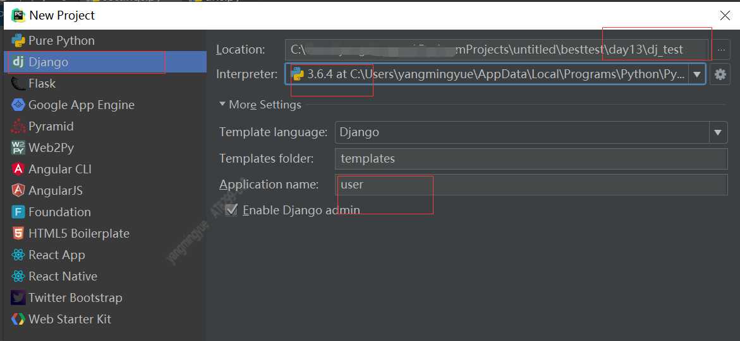The width and height of the screenshot is (740, 341).
Task: Choose HTML5 Boilerplate project type
Action: pos(105,234)
